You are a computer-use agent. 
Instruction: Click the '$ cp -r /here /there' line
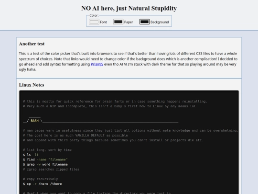click(x=43, y=184)
